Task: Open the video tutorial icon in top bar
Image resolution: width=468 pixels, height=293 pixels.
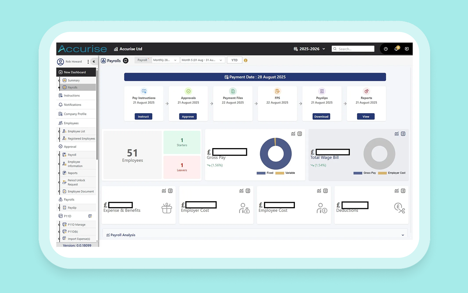Action: click(x=406, y=49)
